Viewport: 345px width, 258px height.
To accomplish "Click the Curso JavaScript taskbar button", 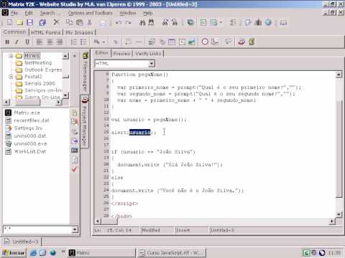I will [x=171, y=253].
